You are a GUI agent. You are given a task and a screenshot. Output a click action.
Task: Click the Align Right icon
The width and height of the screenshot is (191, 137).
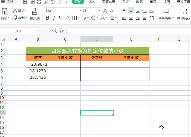pyautogui.click(x=138, y=18)
